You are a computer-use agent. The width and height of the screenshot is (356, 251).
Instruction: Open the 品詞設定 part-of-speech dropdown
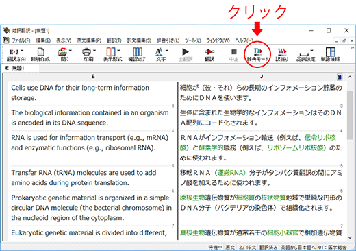[x=311, y=51]
